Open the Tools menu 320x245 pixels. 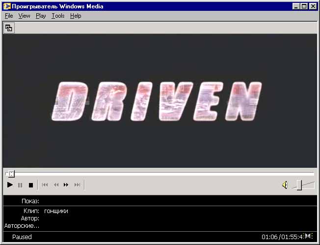[x=58, y=16]
